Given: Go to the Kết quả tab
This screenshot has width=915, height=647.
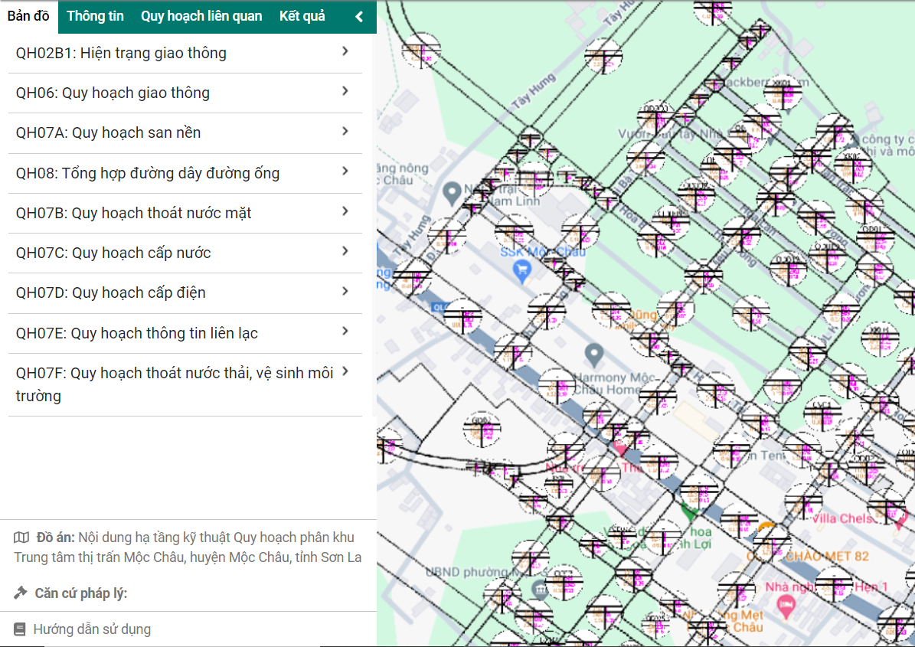Looking at the screenshot, I should pos(302,16).
